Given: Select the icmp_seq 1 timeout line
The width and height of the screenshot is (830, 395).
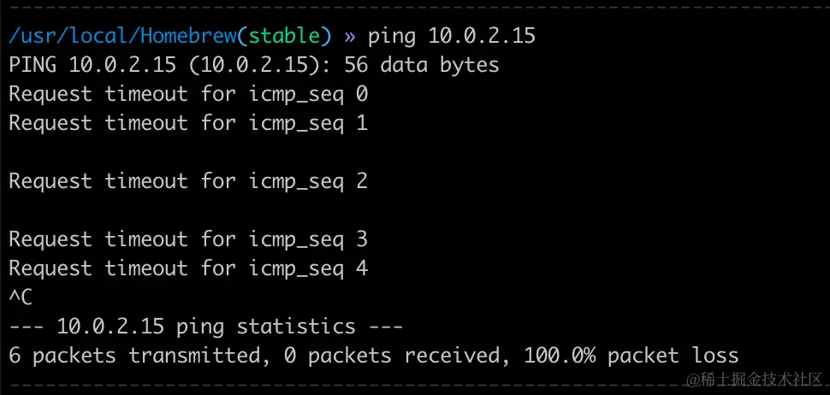Looking at the screenshot, I should 188,123.
